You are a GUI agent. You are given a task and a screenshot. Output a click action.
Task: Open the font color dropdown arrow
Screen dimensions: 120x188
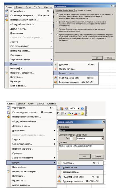click(x=79, y=113)
